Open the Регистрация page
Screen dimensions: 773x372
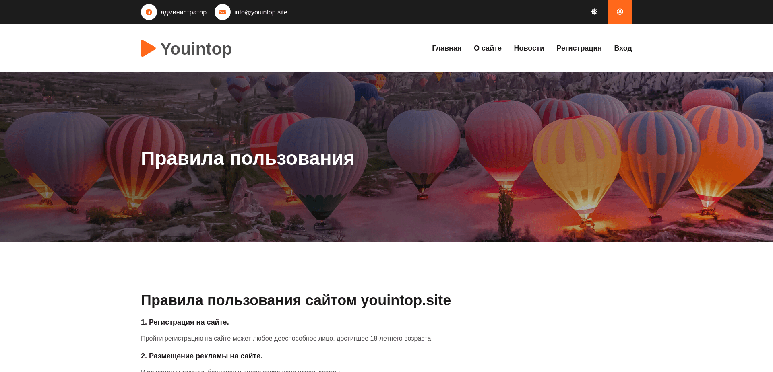pos(579,48)
